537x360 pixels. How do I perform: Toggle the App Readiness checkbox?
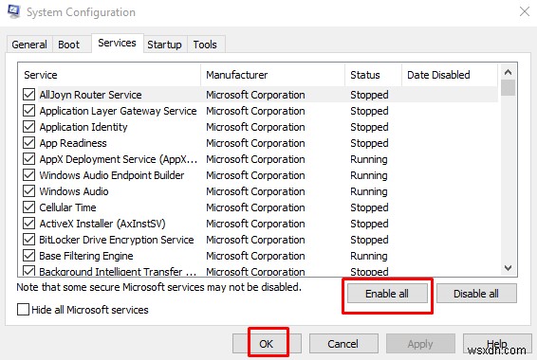point(29,142)
